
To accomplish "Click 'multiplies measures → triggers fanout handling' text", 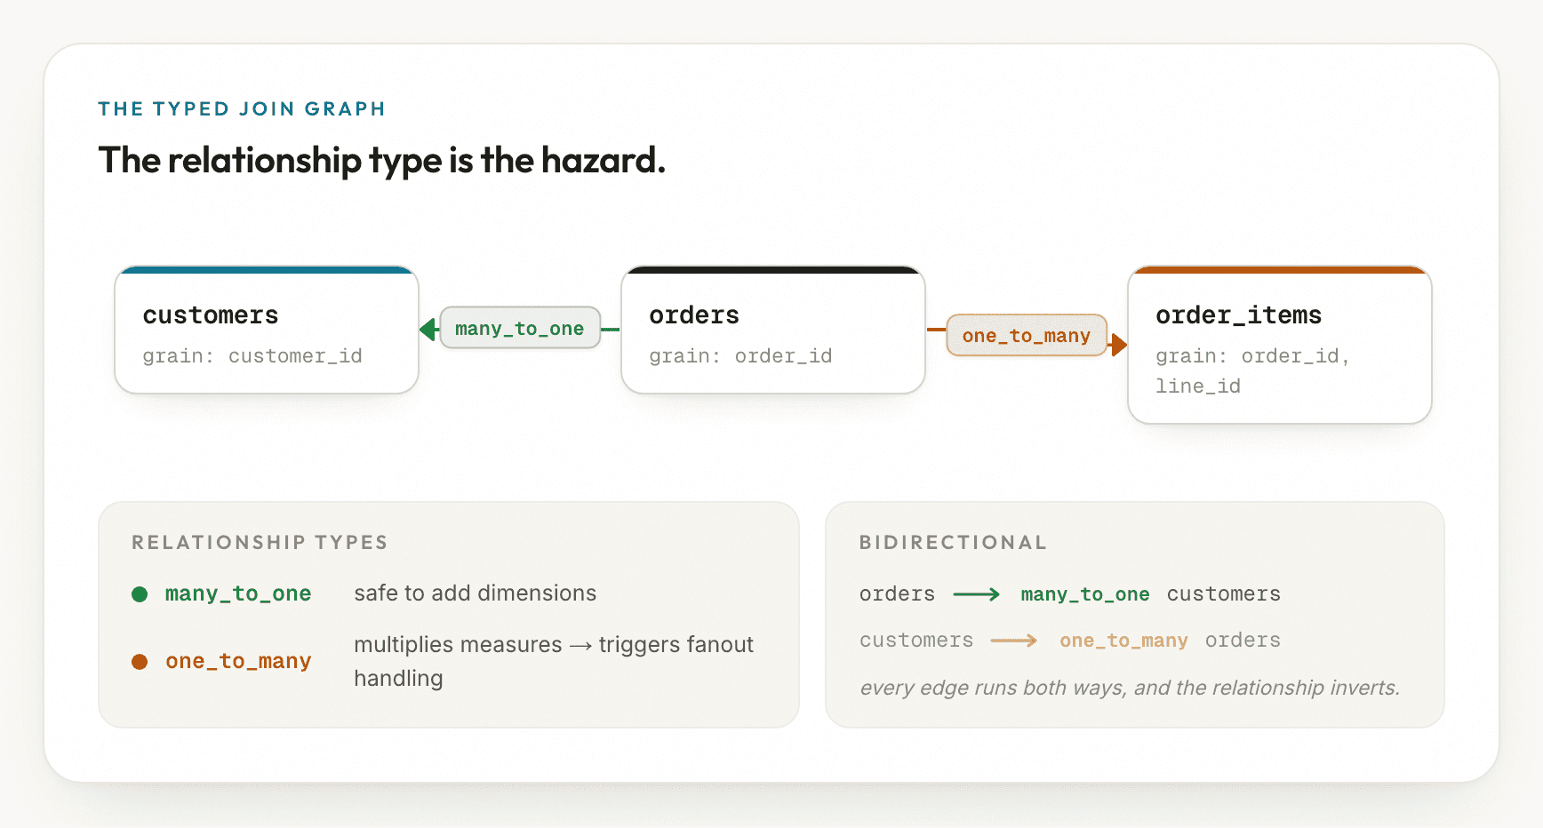I will [x=554, y=661].
